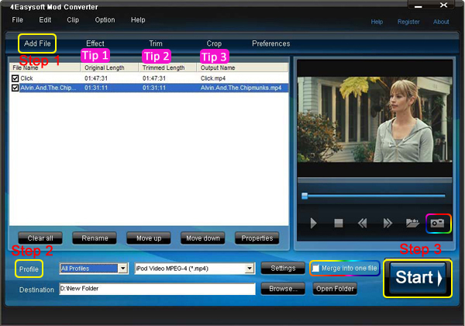Viewport: 465px width, 326px height.
Task: Click Add File in the toolbar
Action: [37, 43]
